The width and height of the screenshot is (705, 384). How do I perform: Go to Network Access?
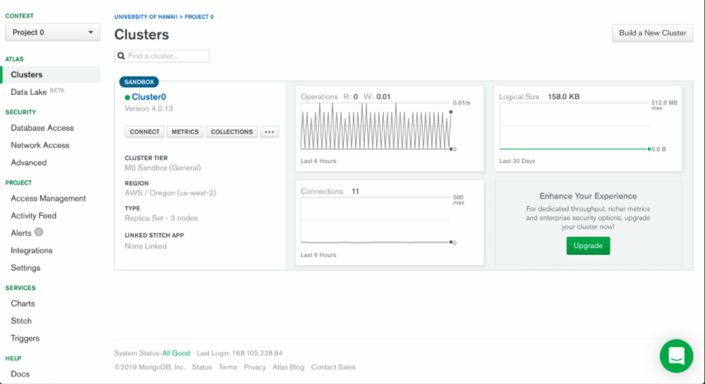pyautogui.click(x=40, y=145)
